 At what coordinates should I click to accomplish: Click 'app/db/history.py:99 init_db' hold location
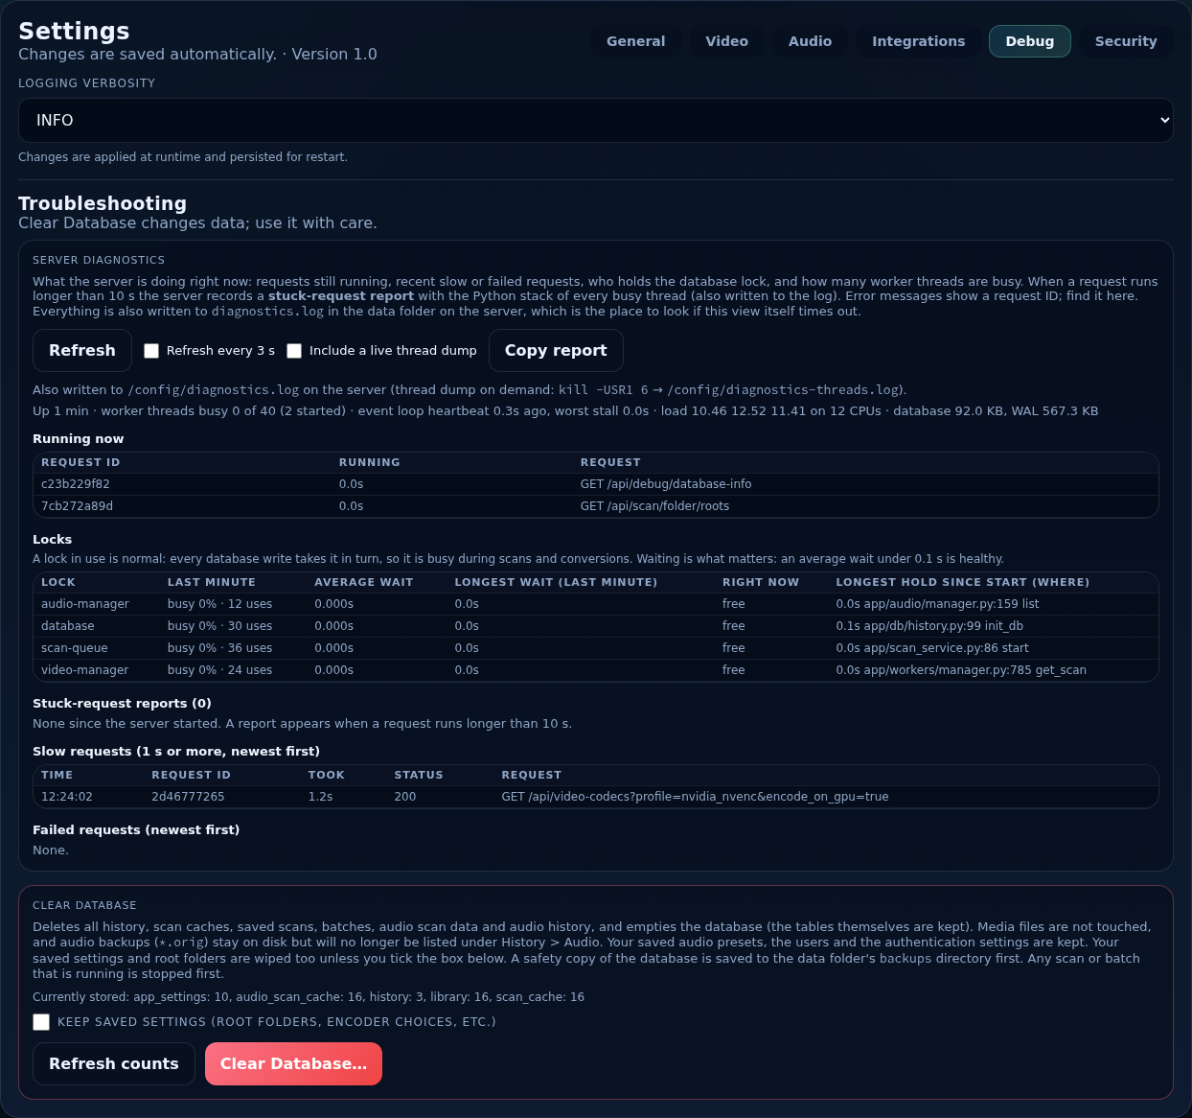[944, 626]
